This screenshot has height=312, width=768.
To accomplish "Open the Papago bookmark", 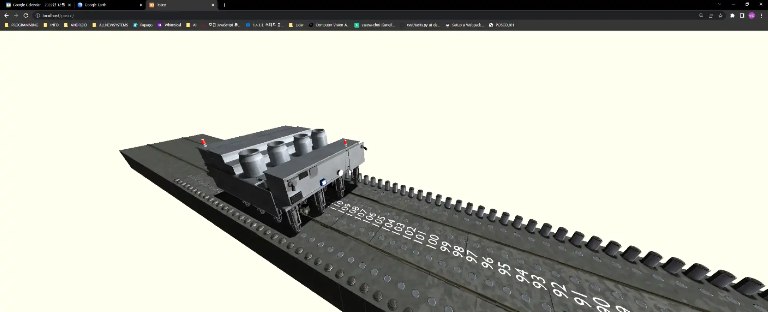I will [143, 25].
